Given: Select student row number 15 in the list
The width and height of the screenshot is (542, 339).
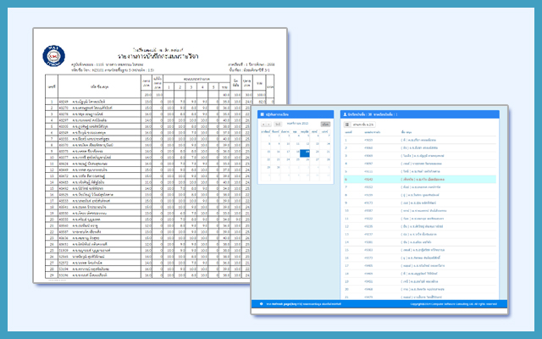Looking at the screenshot, I should [420, 250].
